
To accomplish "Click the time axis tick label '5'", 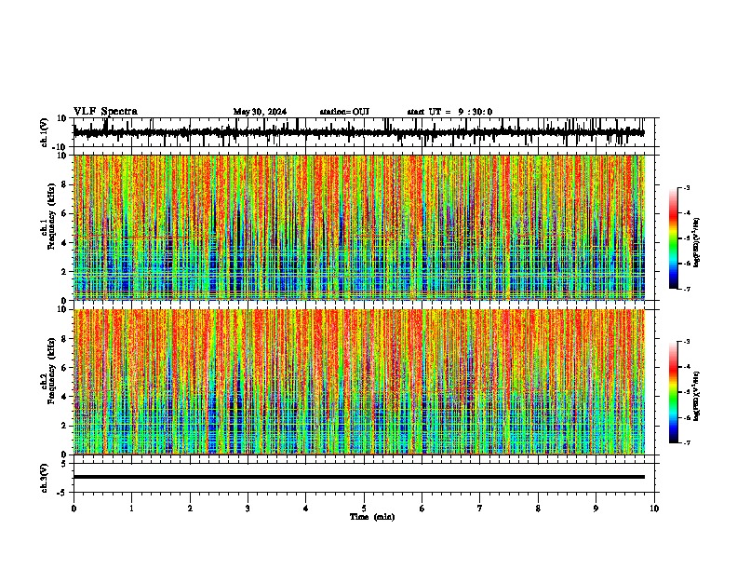I will [364, 509].
